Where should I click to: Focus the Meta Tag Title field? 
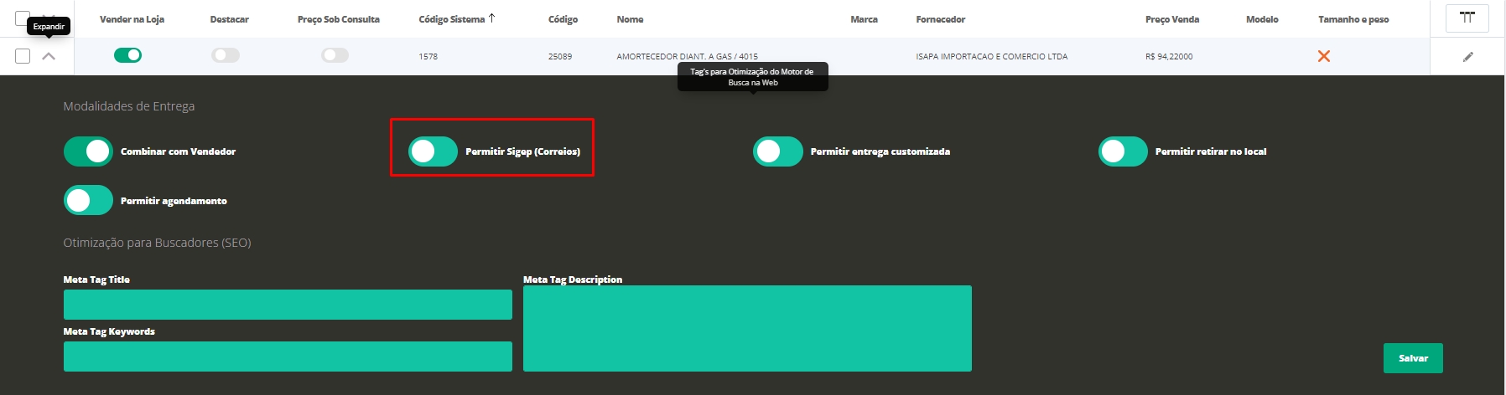pos(288,305)
